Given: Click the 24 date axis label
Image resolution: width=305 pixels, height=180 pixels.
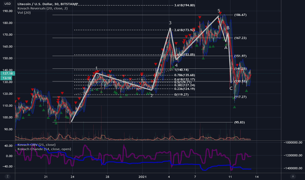Looking at the screenshot, I should pos(72,177).
